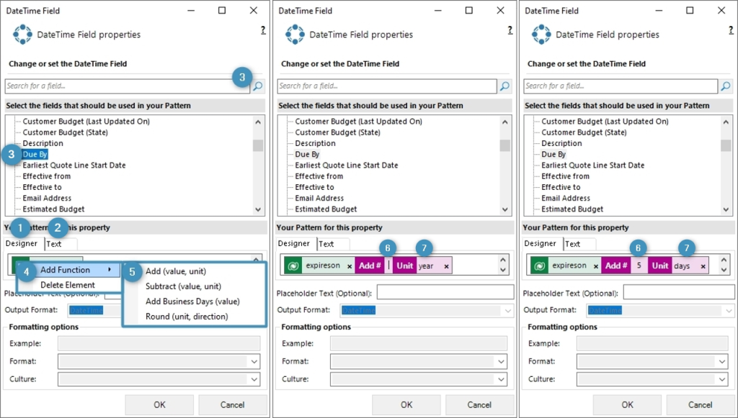Click the search magnifier icon in the left dialog

[x=258, y=86]
